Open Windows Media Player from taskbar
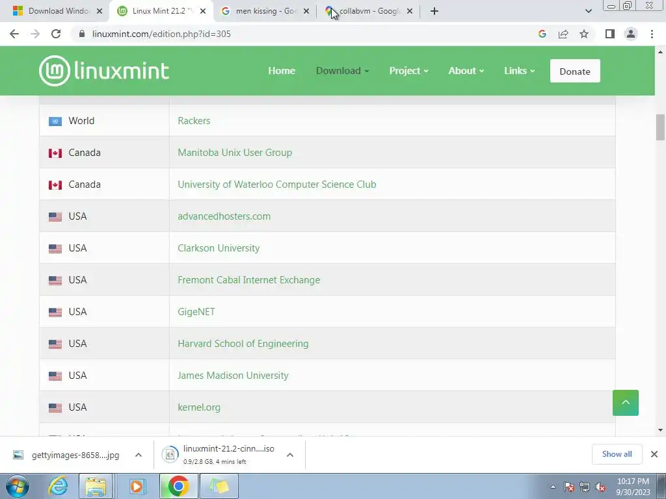666x499 pixels. pyautogui.click(x=137, y=486)
